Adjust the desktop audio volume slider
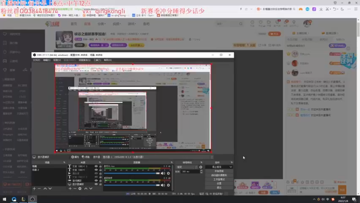Screen dimensions: 360x203 [x=132, y=185]
